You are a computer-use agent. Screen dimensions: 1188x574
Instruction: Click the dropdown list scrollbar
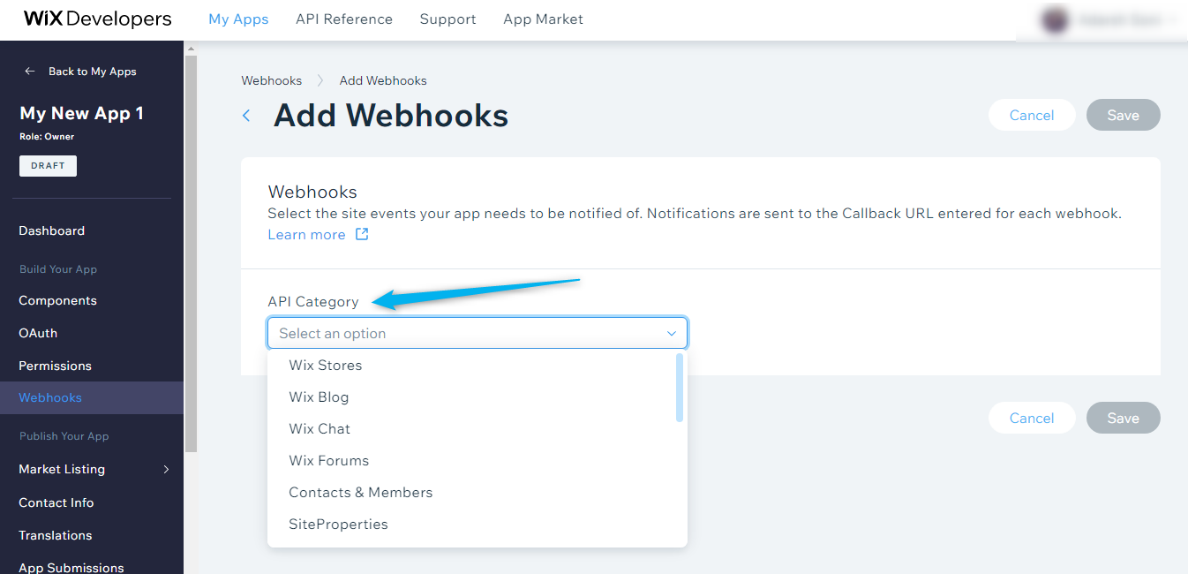pyautogui.click(x=680, y=388)
